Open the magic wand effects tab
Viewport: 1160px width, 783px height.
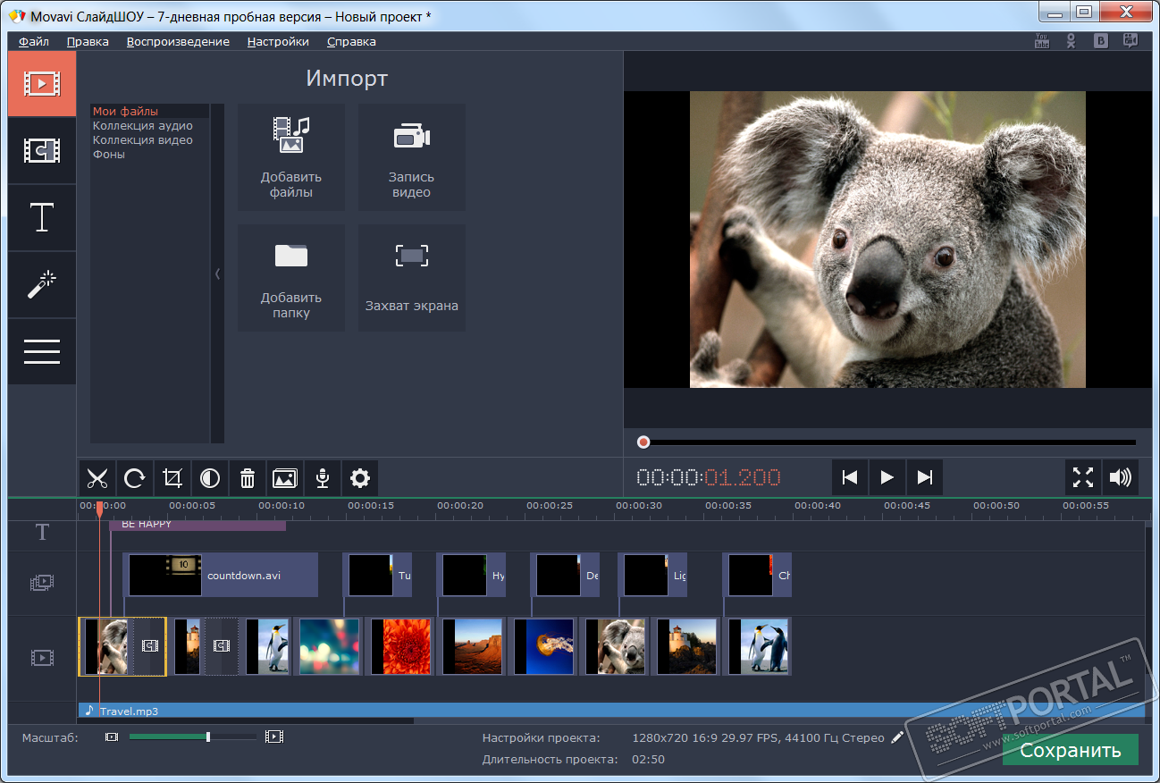[42, 285]
